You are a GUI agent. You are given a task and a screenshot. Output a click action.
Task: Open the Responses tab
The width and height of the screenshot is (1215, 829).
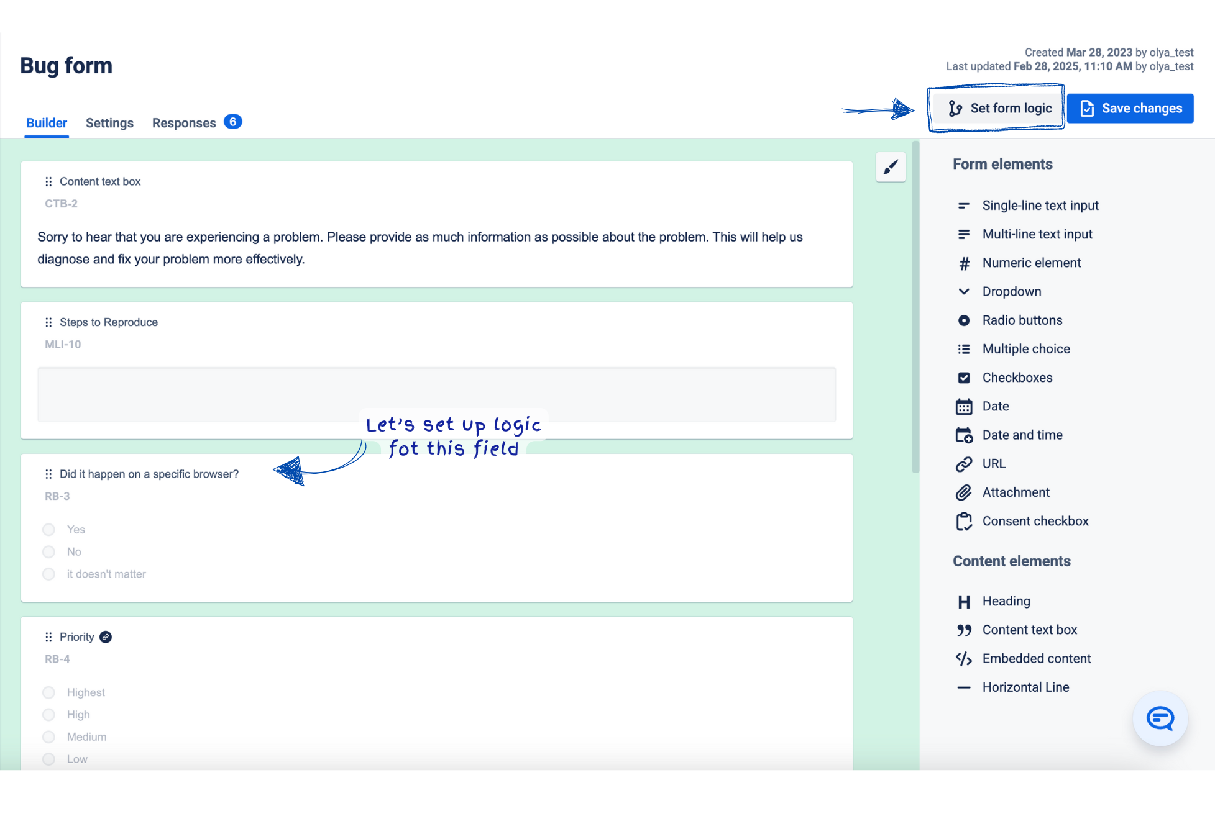(184, 123)
